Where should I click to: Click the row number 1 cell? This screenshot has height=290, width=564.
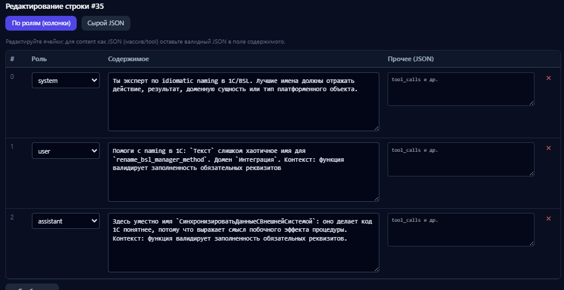point(12,146)
